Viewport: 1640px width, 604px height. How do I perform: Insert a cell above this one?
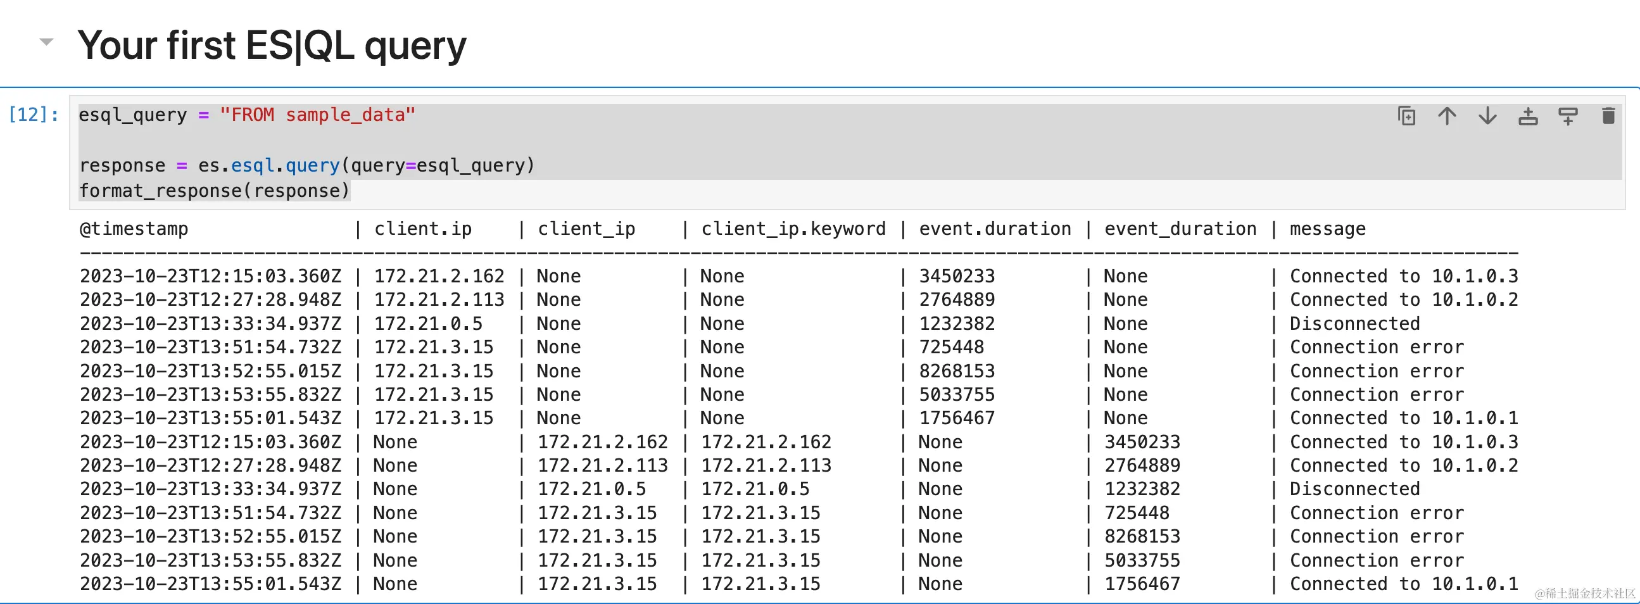click(1528, 116)
